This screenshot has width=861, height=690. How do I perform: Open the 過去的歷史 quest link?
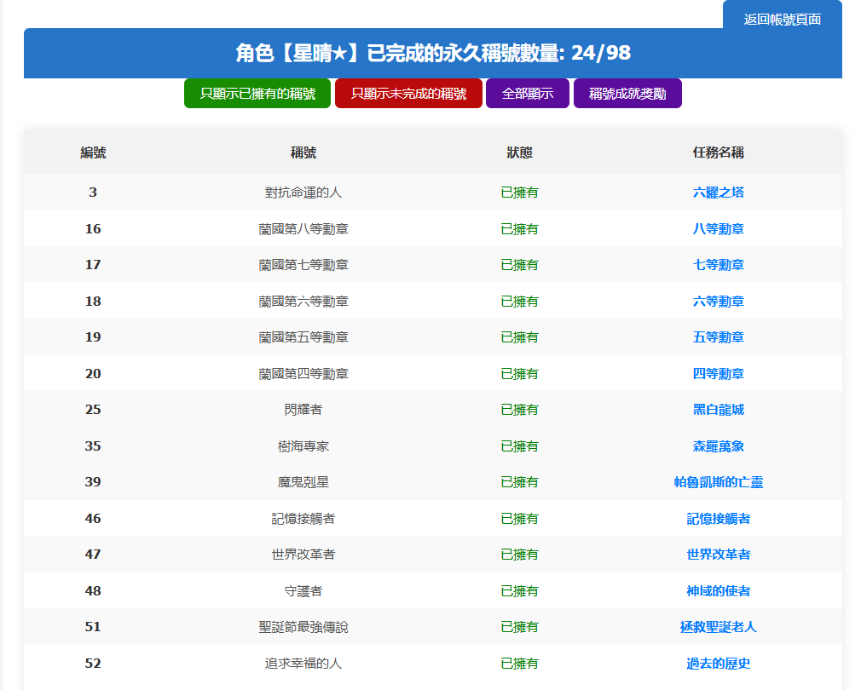719,663
